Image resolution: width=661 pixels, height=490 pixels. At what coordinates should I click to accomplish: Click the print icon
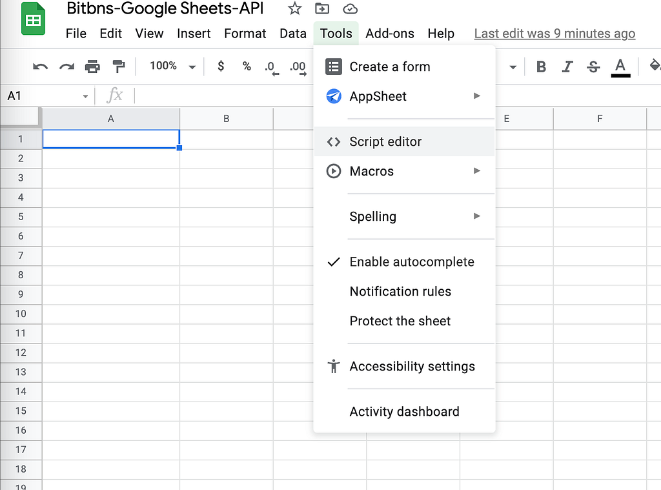pos(92,66)
